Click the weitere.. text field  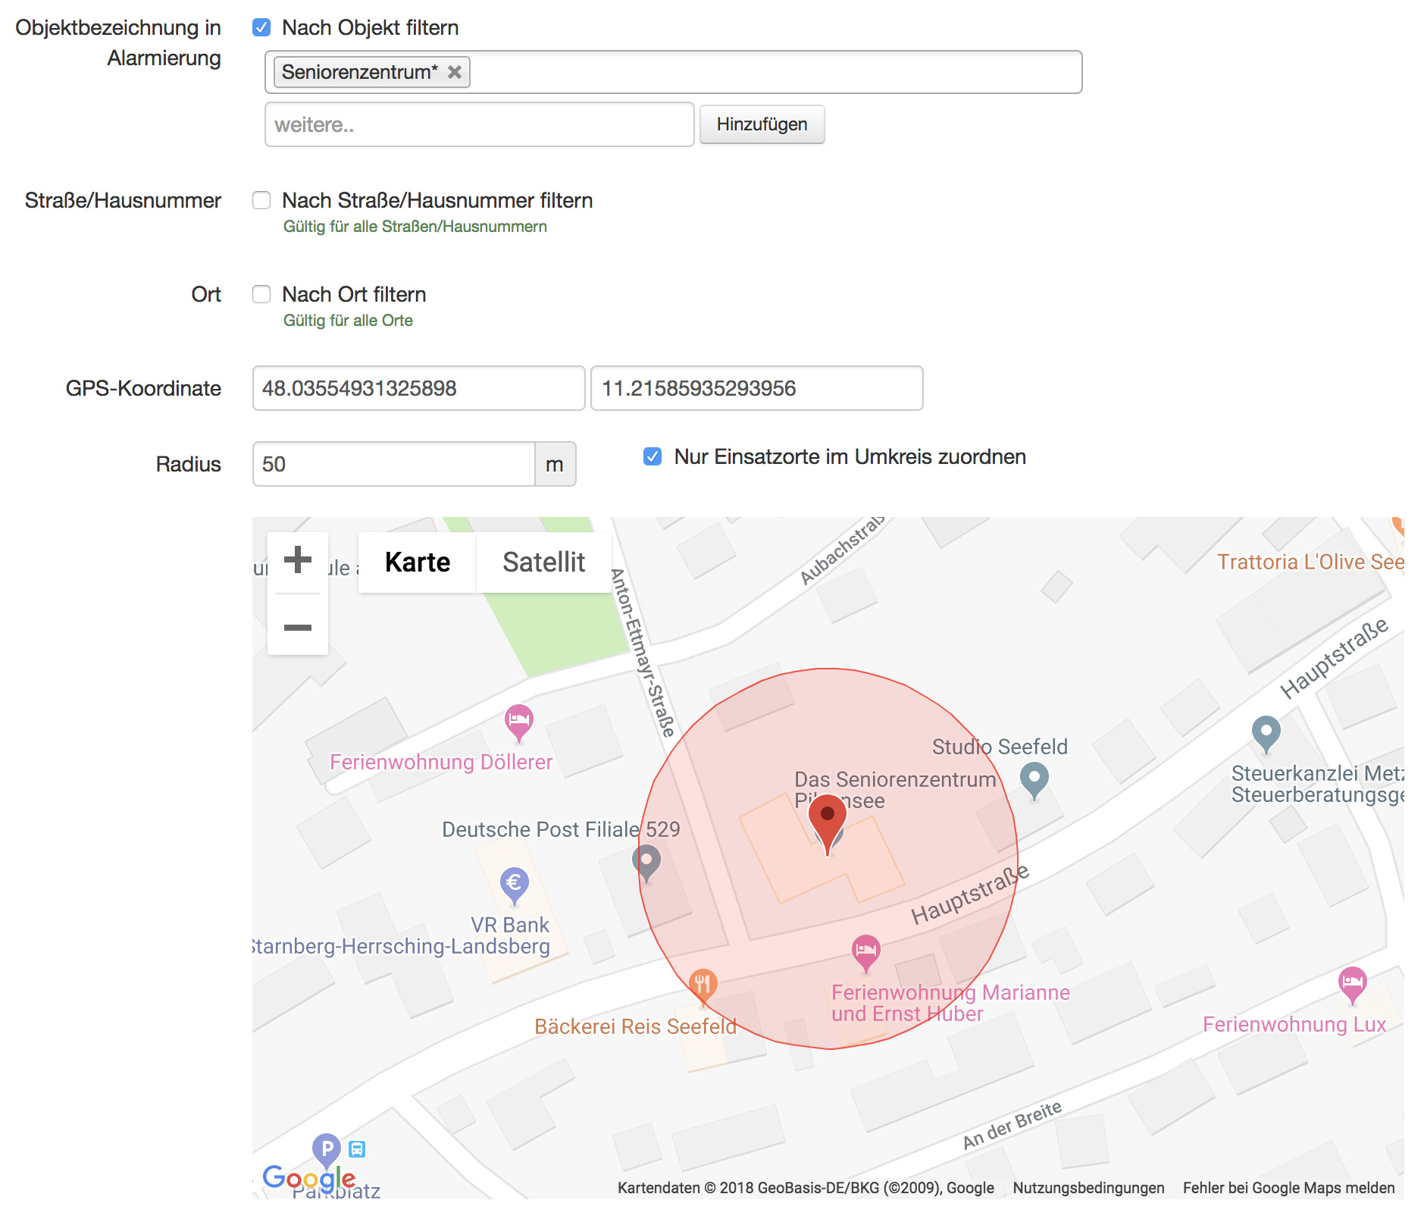click(x=479, y=124)
